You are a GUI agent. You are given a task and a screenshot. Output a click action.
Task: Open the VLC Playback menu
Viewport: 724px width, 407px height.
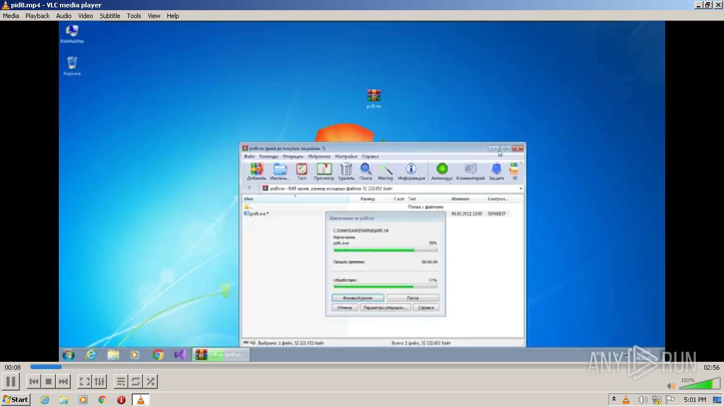pos(37,16)
